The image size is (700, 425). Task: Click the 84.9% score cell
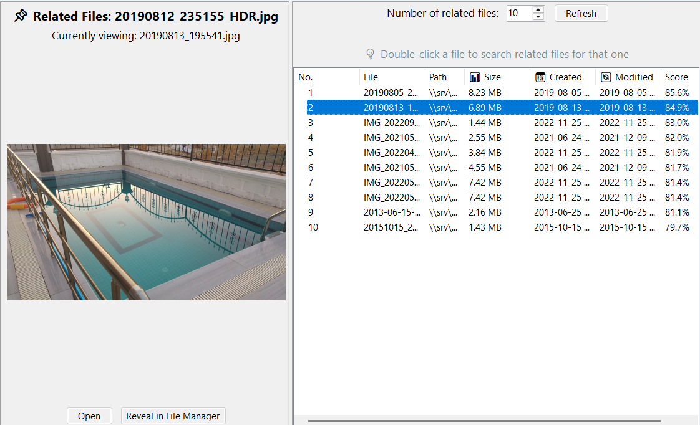pos(677,107)
